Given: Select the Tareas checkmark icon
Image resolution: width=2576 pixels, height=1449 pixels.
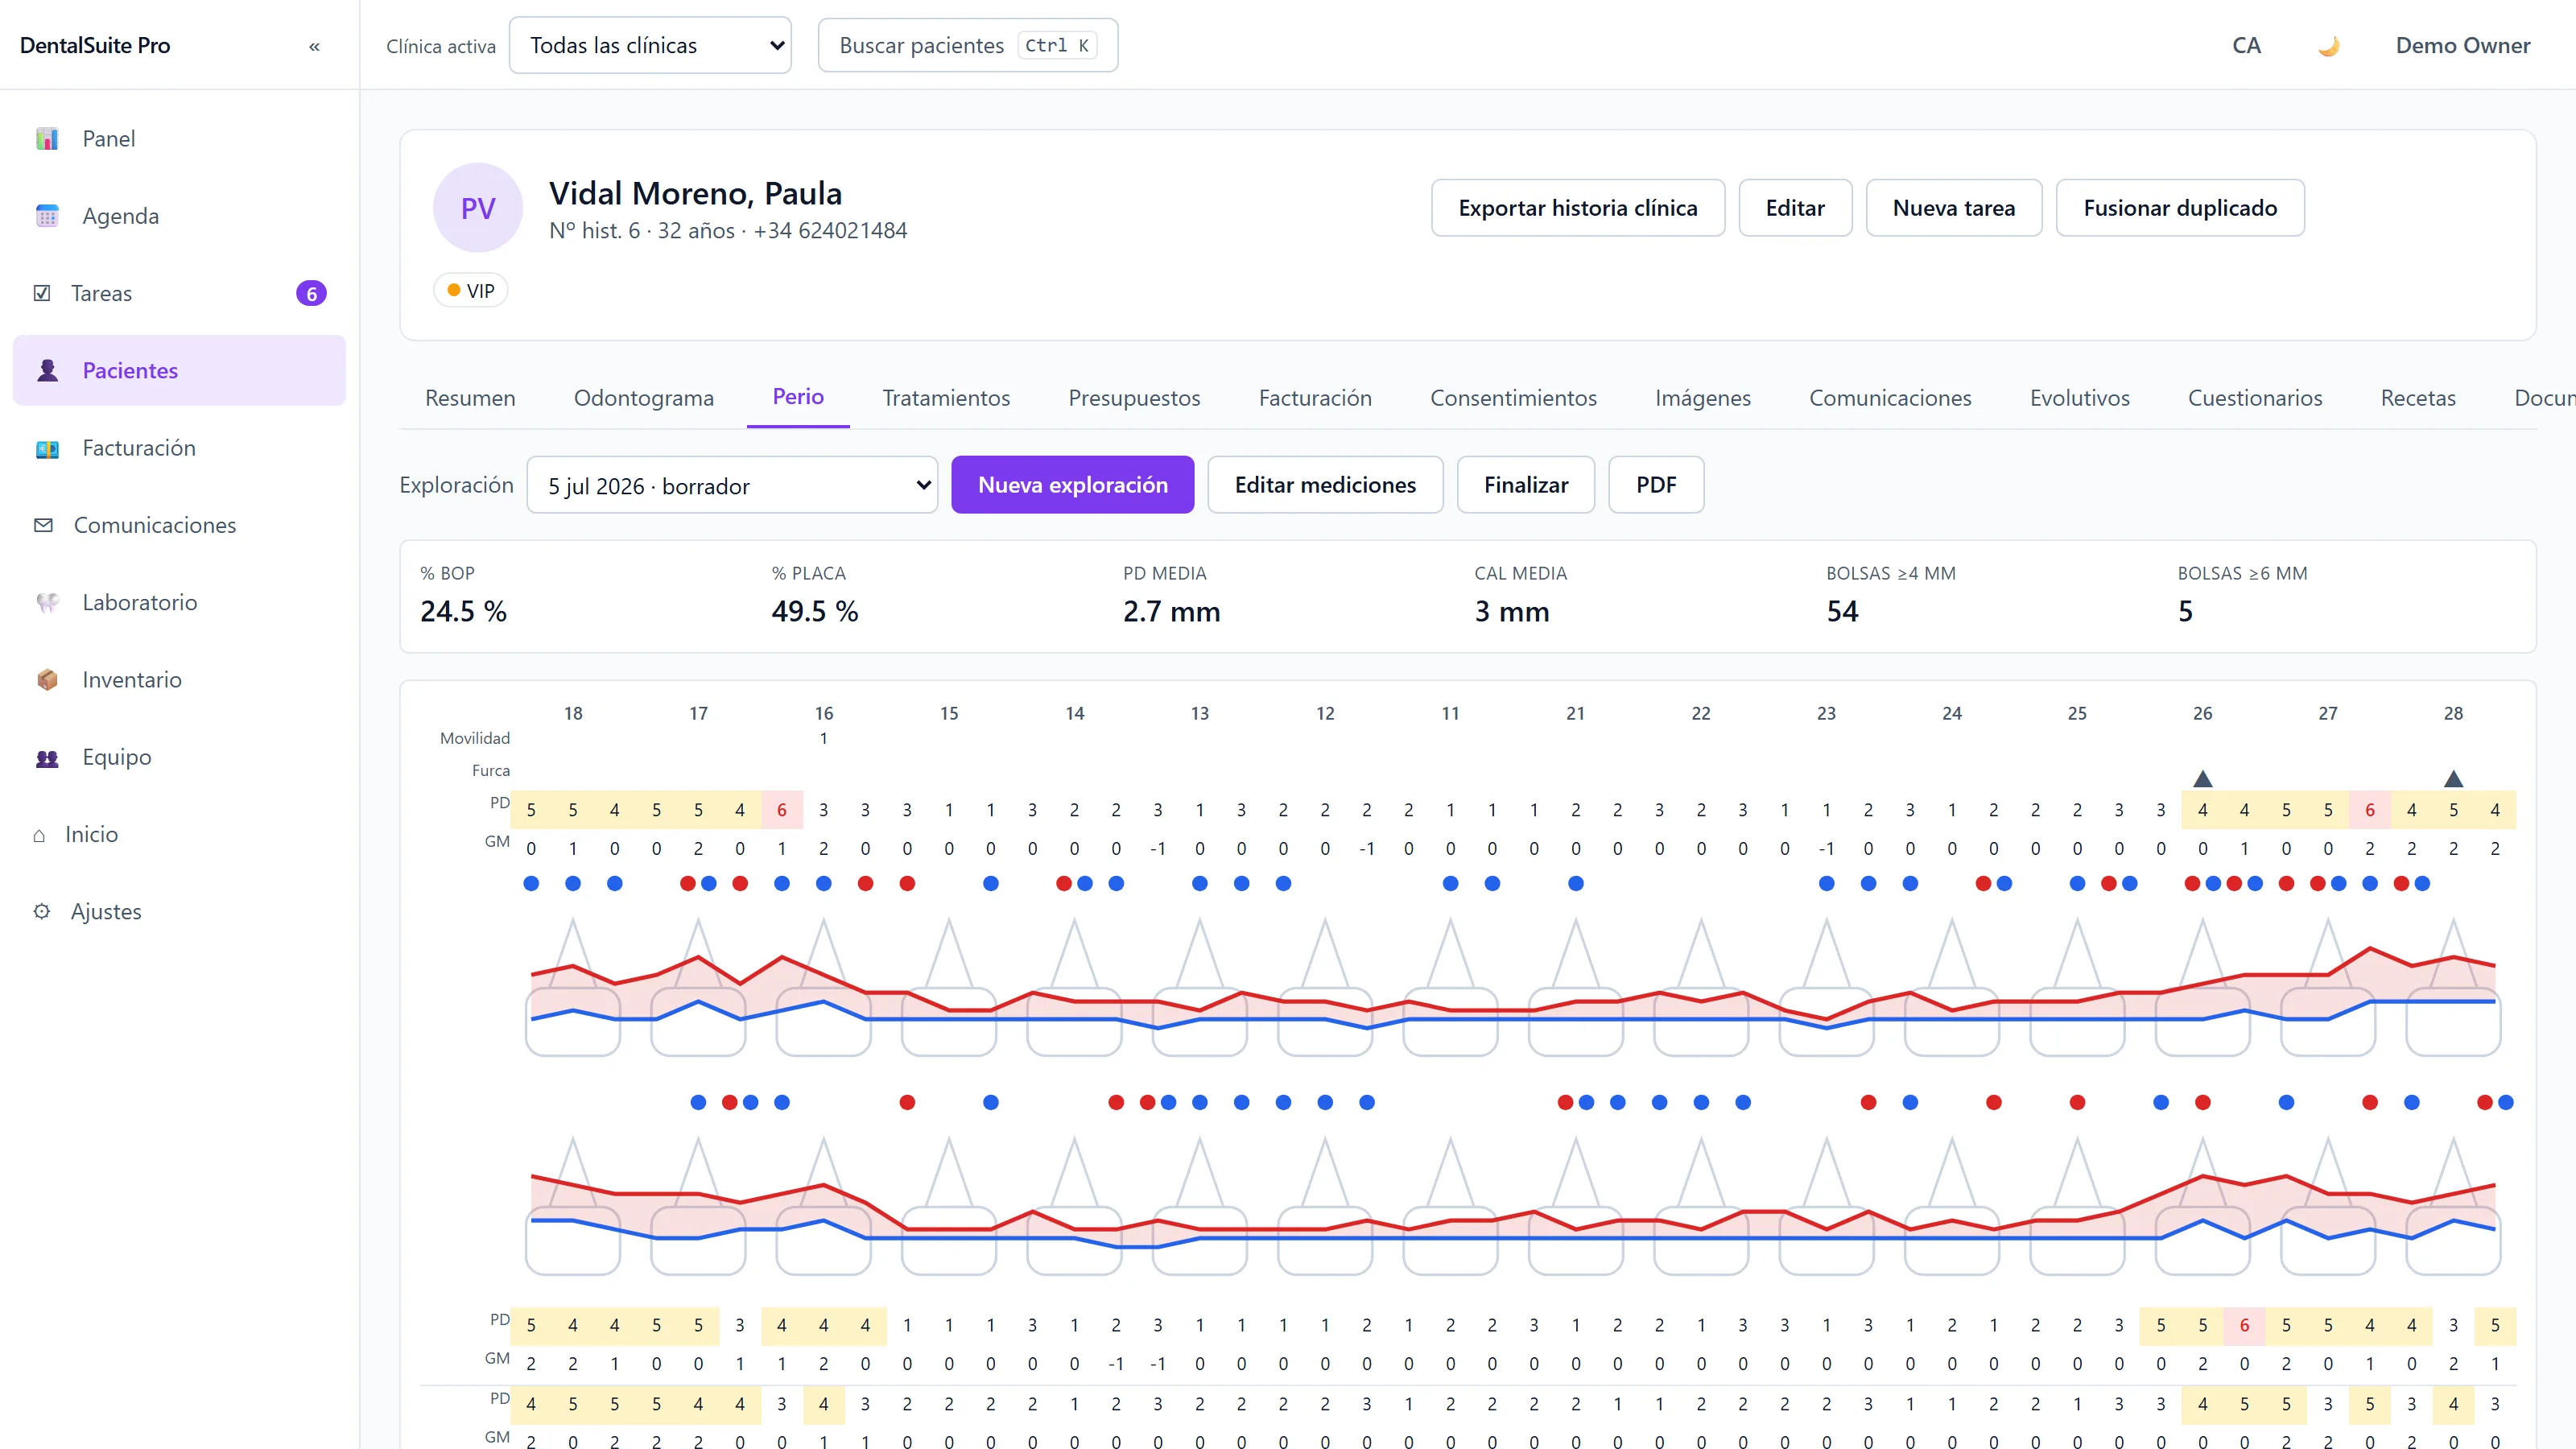Looking at the screenshot, I should tap(42, 293).
